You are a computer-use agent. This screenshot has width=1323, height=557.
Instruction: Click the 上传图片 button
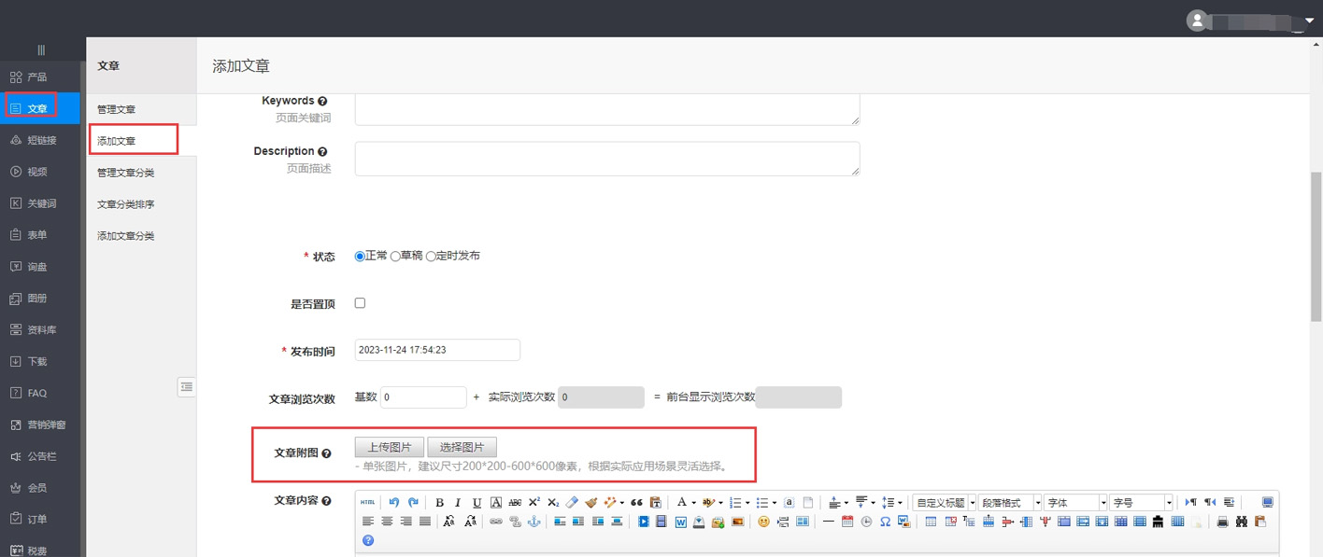[390, 447]
